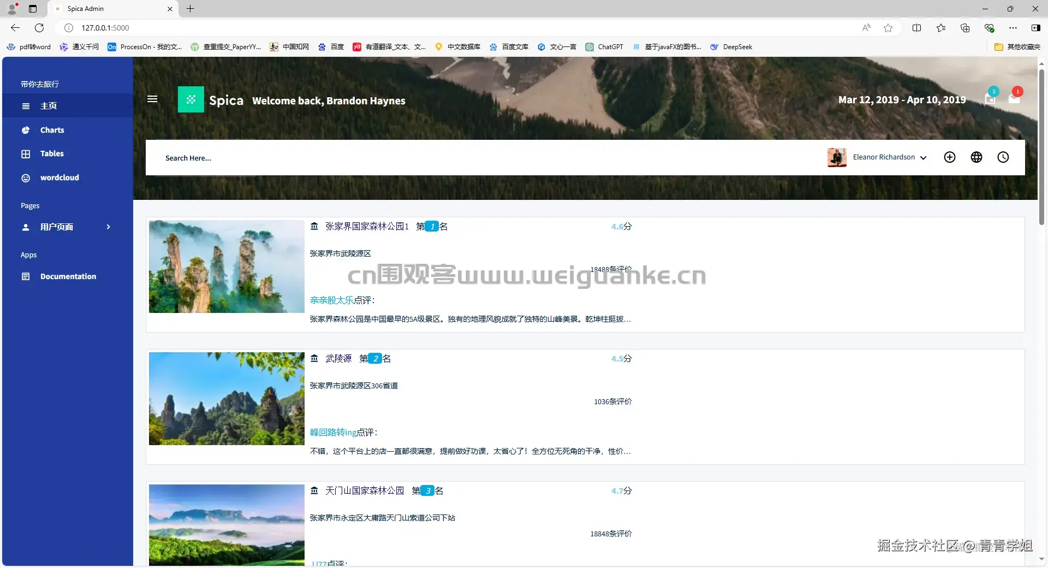Screen dimensions: 1048x568
Task: Click the clock history icon
Action: (1003, 157)
